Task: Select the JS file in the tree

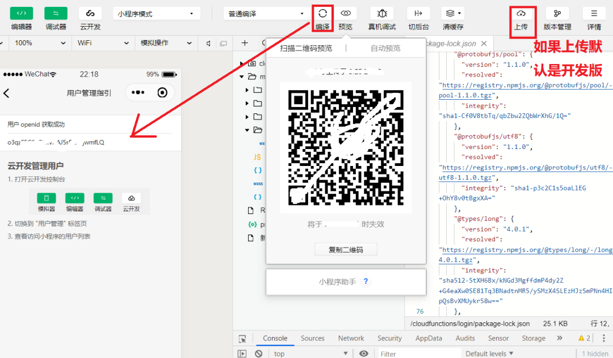Action: point(257,157)
